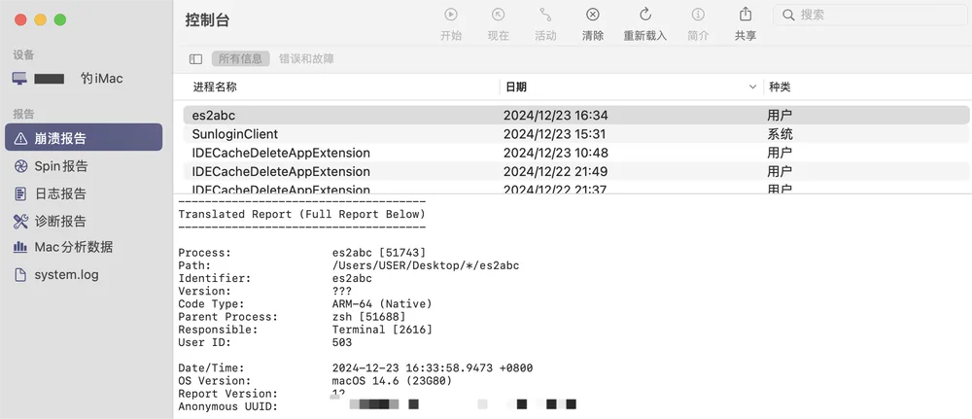This screenshot has height=419, width=972.
Task: Click the 开始 start streaming icon
Action: pyautogui.click(x=451, y=15)
